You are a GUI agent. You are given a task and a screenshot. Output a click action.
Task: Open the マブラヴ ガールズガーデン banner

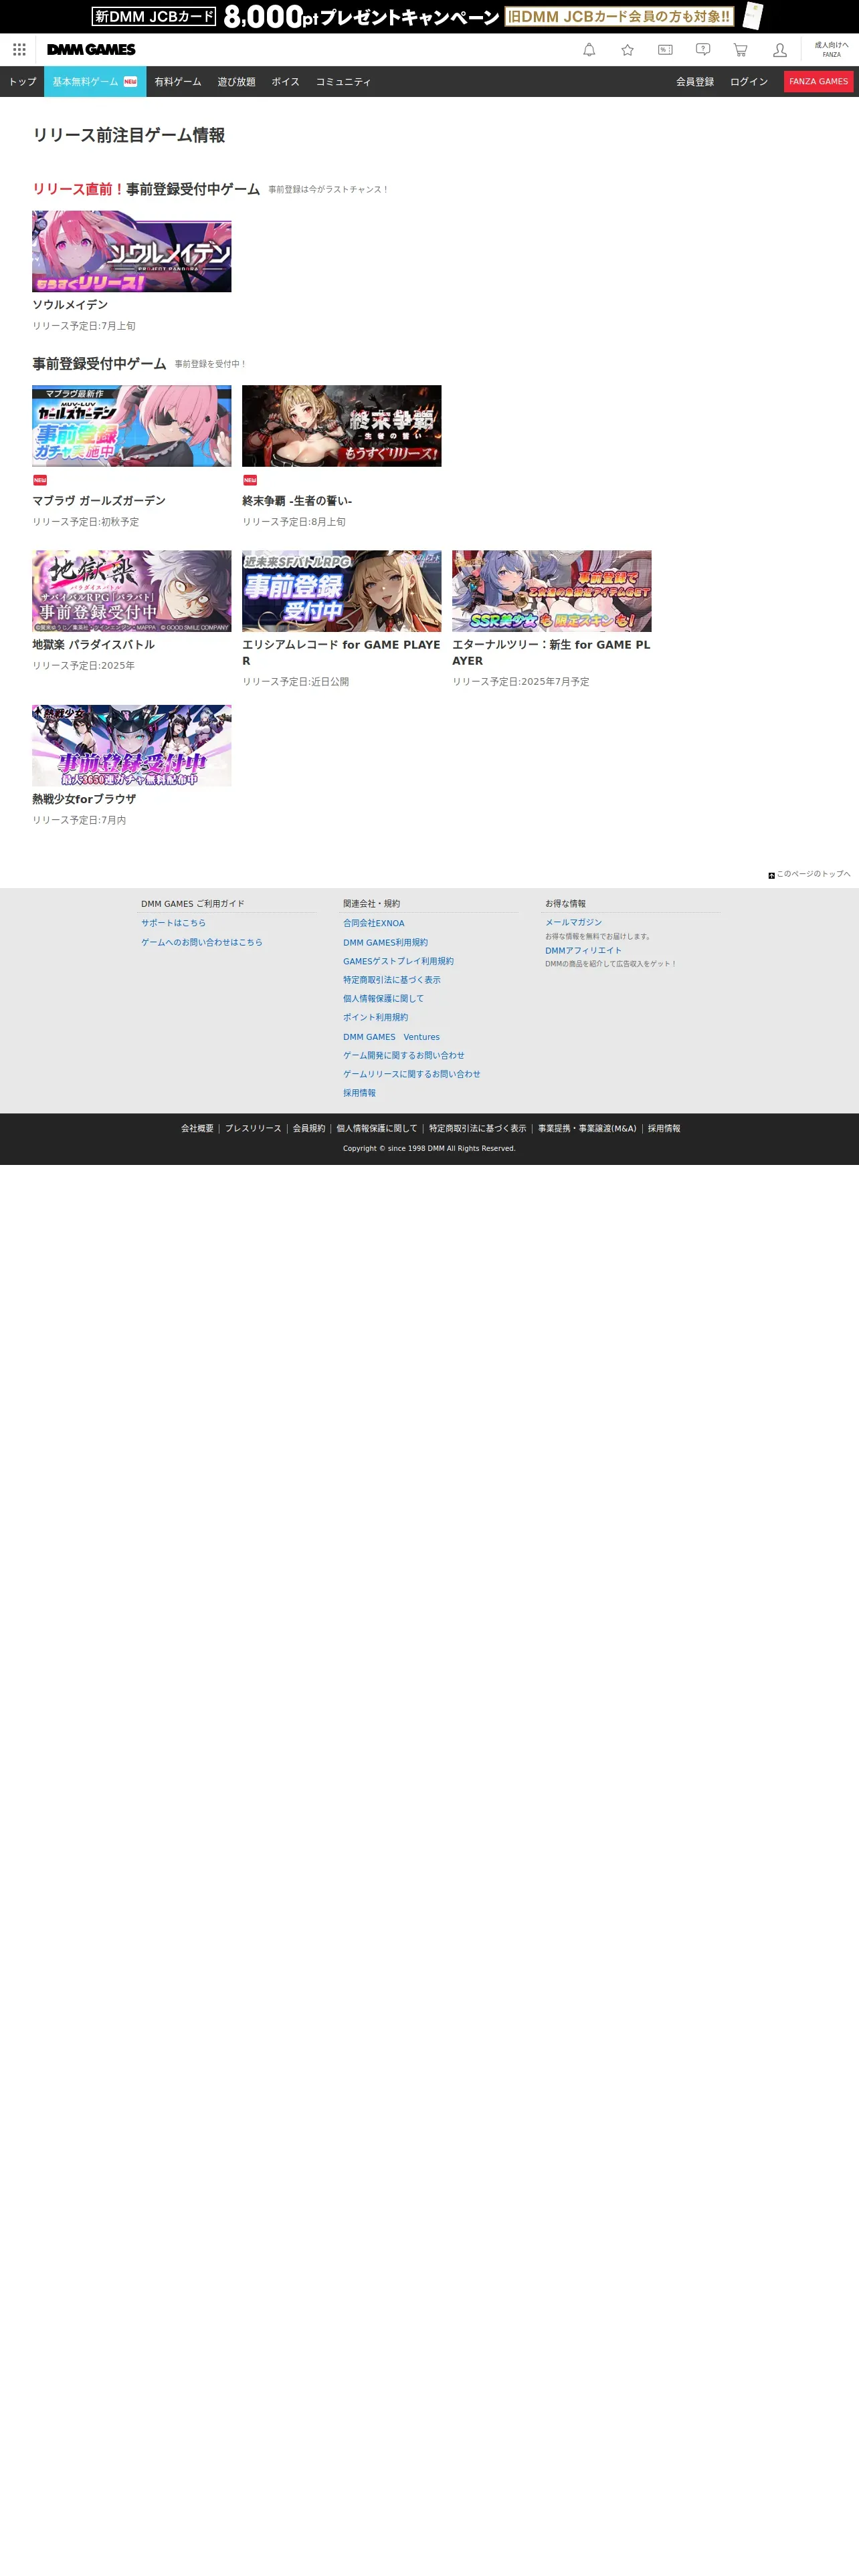(132, 426)
